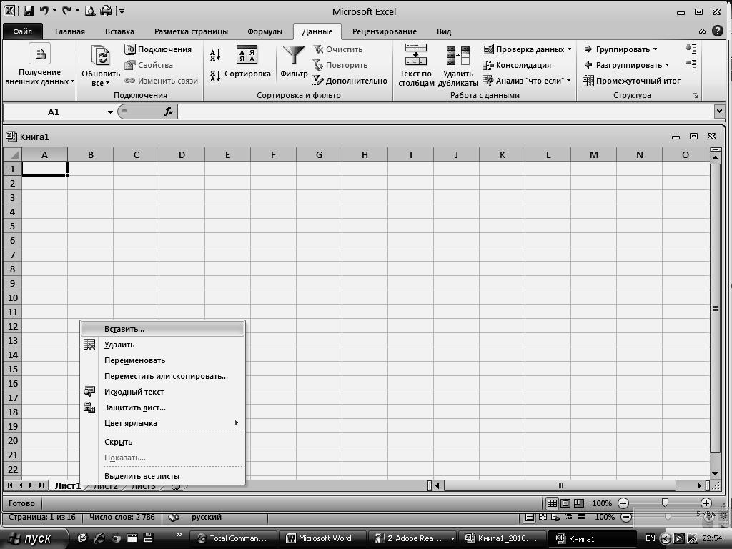The width and height of the screenshot is (732, 549).
Task: Switch to the Главная tab
Action: pyautogui.click(x=70, y=31)
